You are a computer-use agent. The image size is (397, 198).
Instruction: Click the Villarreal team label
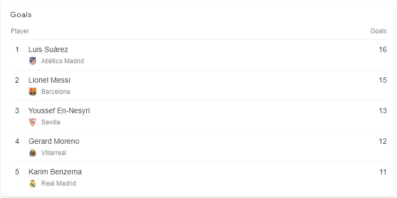[x=54, y=153]
